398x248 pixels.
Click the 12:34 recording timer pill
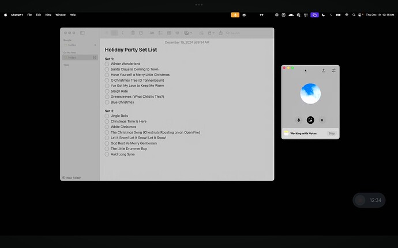[x=369, y=200]
